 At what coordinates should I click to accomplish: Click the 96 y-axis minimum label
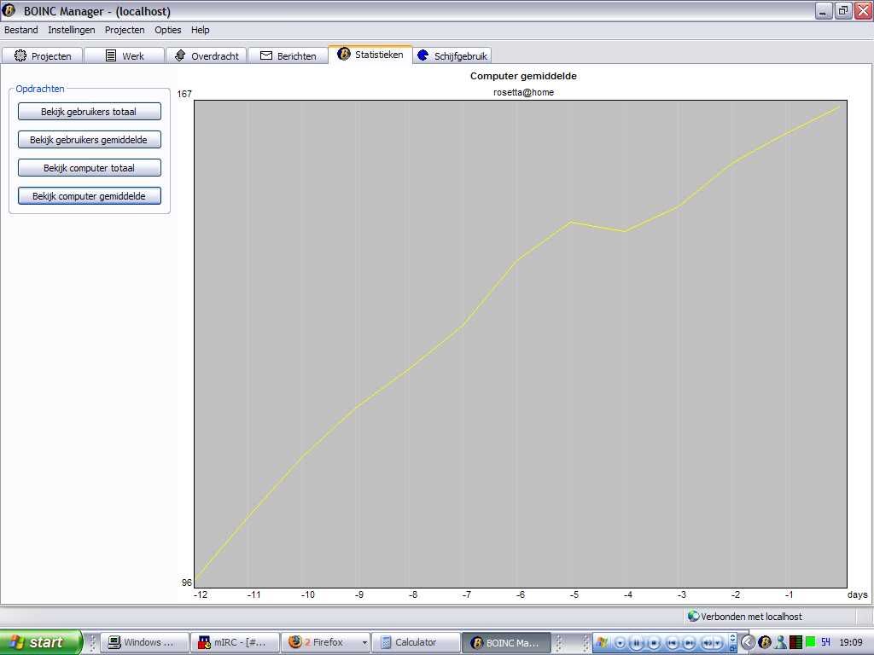point(186,583)
